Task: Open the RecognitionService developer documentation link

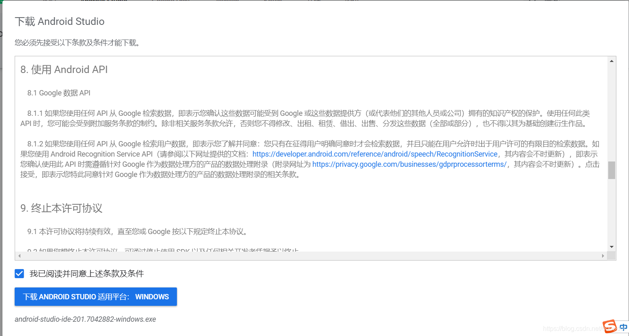Action: click(375, 154)
